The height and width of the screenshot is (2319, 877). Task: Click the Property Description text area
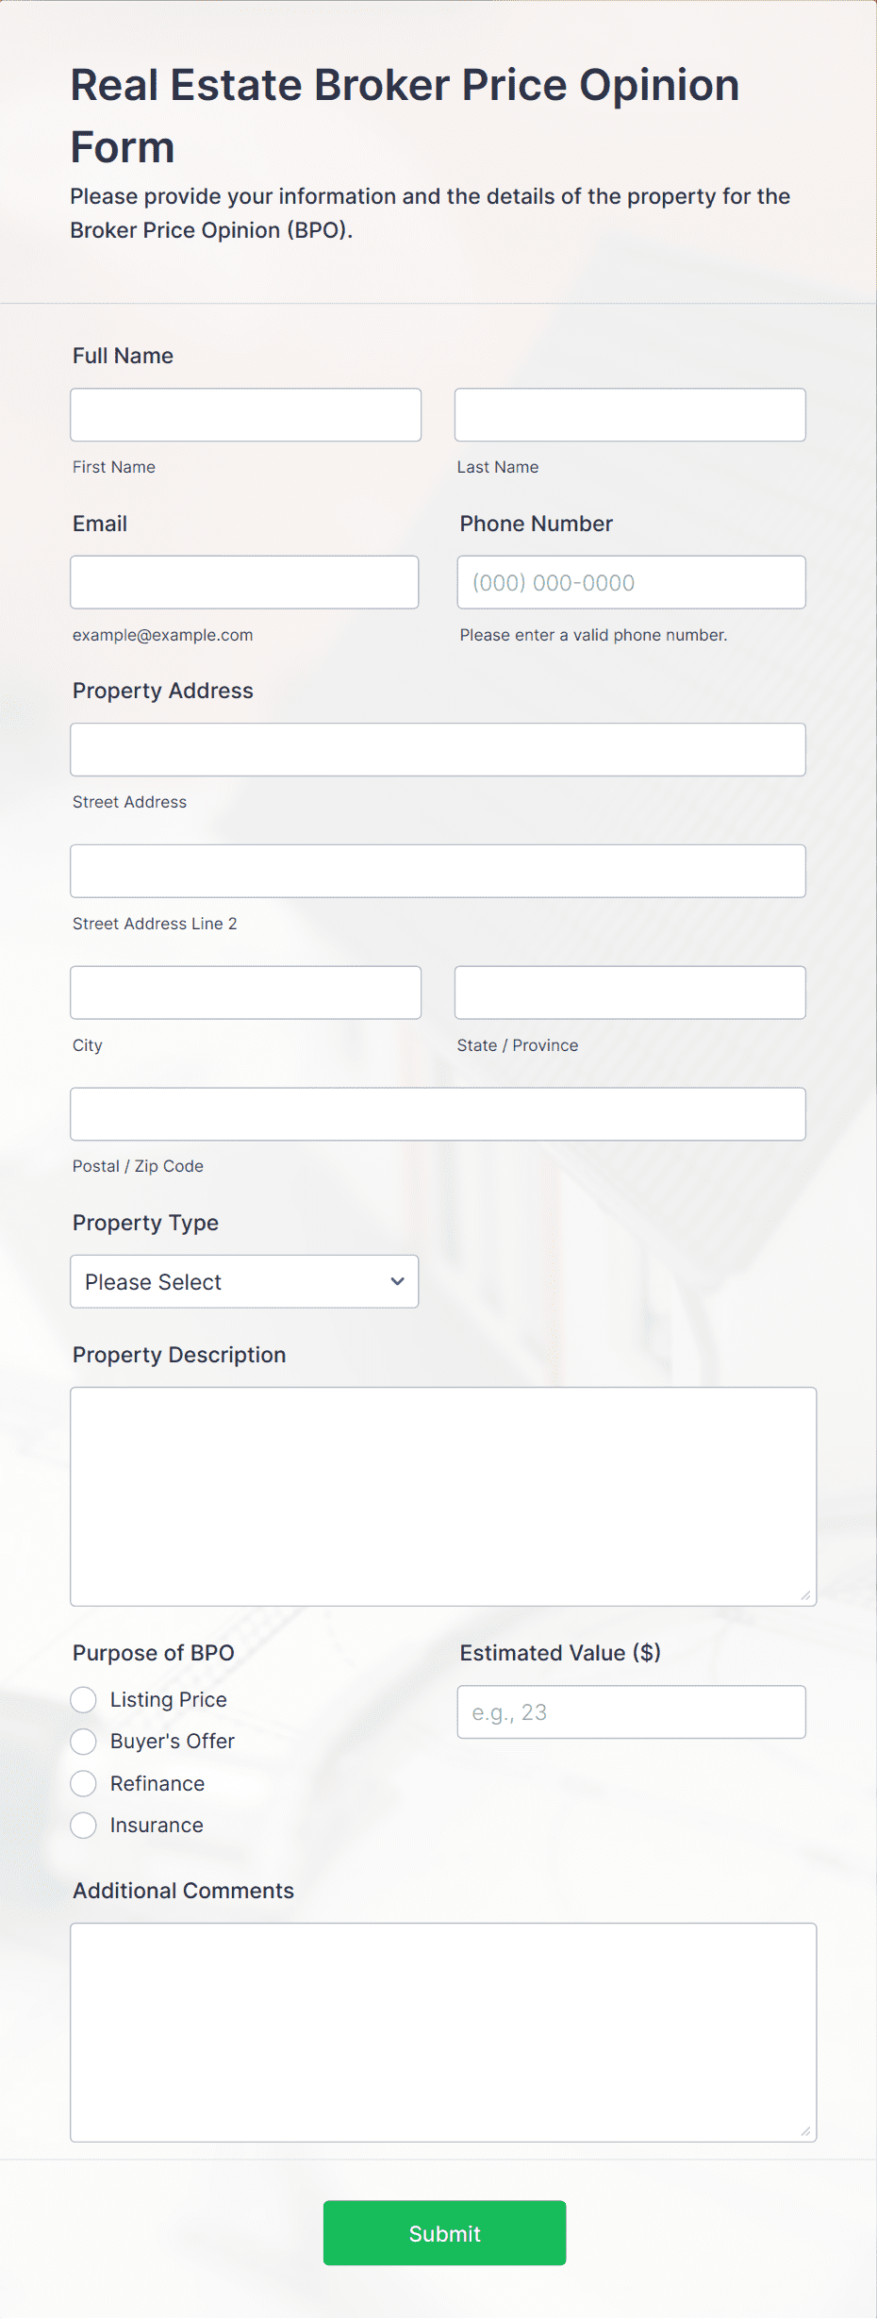click(x=443, y=1496)
